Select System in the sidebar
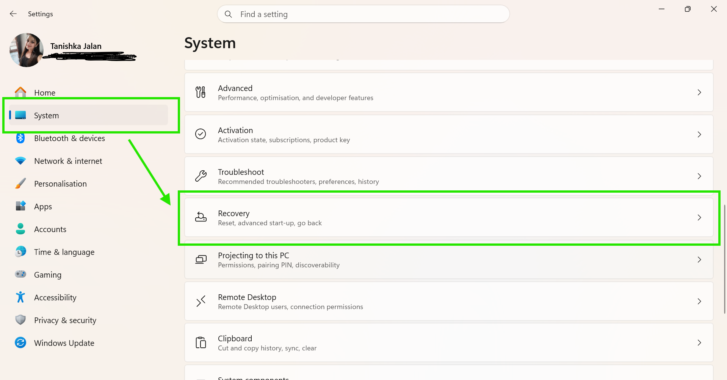This screenshot has width=727, height=380. pyautogui.click(x=88, y=115)
